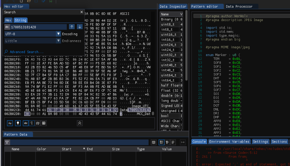Open the Settings tab below pattern editor
290x166 pixels.
click(260, 141)
